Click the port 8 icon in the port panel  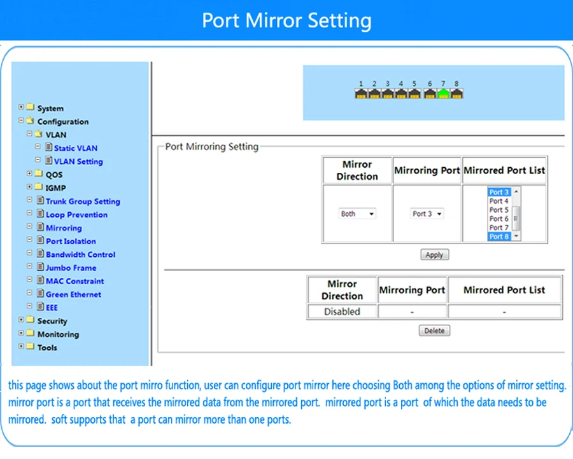[x=456, y=93]
